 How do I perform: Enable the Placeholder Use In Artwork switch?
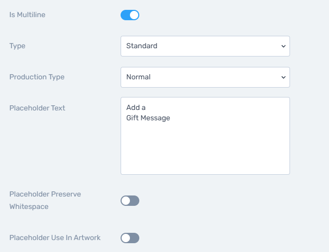tap(129, 238)
